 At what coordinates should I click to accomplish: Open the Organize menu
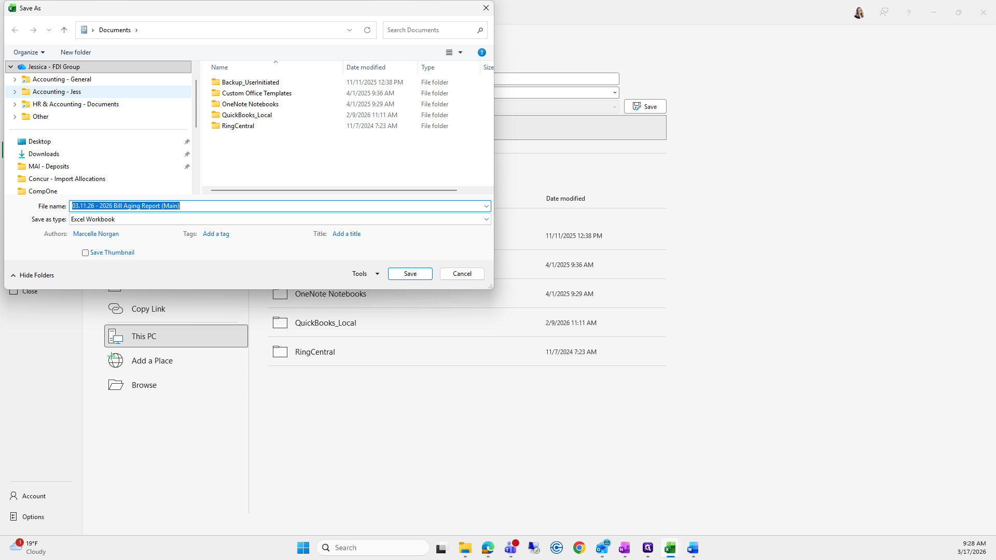click(29, 52)
